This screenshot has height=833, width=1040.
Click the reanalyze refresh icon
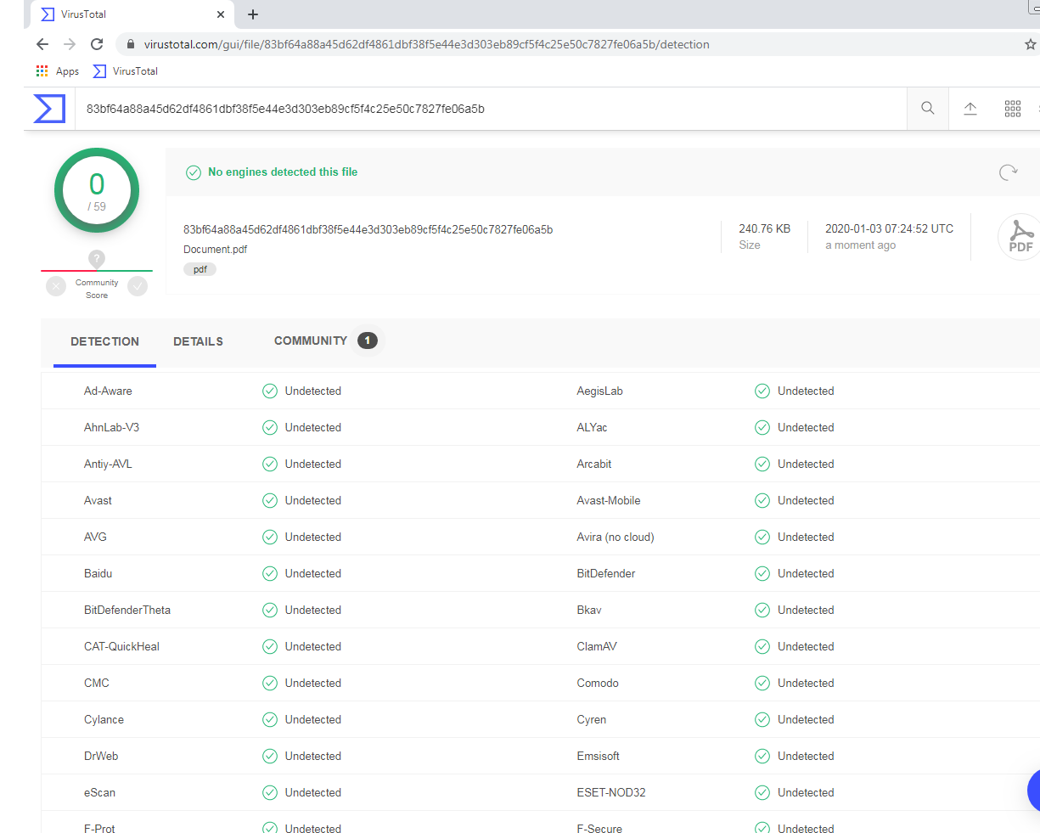coord(1009,172)
